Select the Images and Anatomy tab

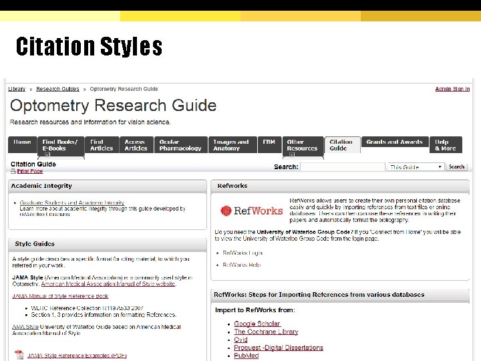[232, 144]
